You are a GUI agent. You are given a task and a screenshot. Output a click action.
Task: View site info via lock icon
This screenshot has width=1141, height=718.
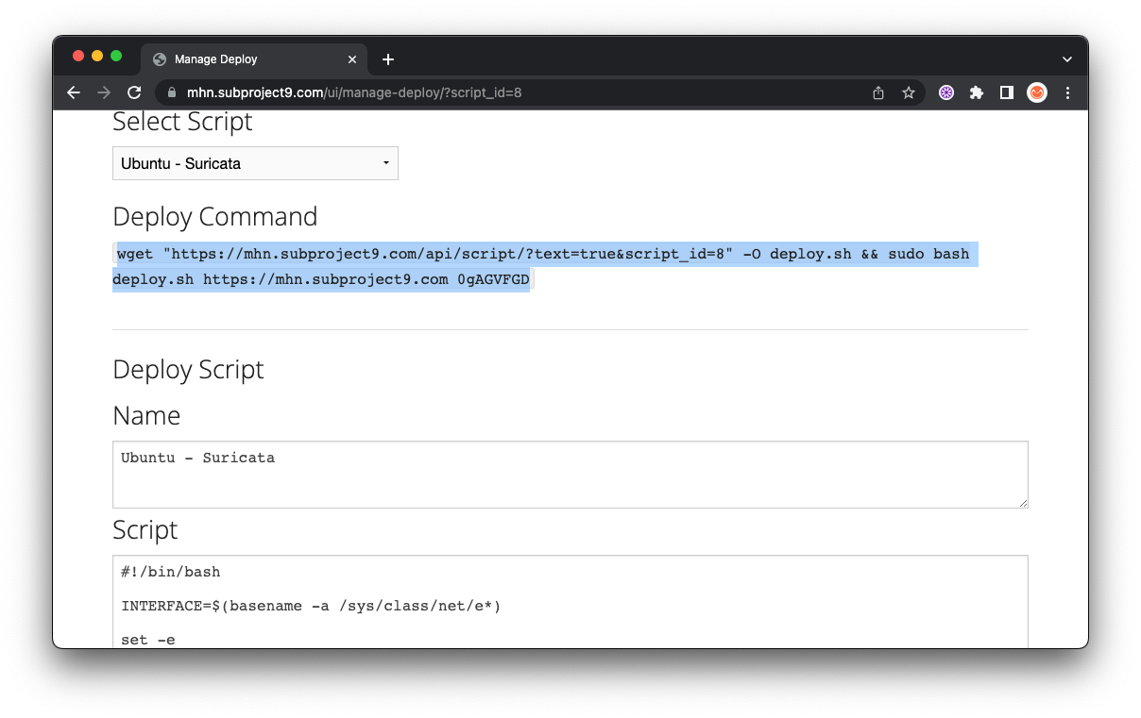click(172, 92)
